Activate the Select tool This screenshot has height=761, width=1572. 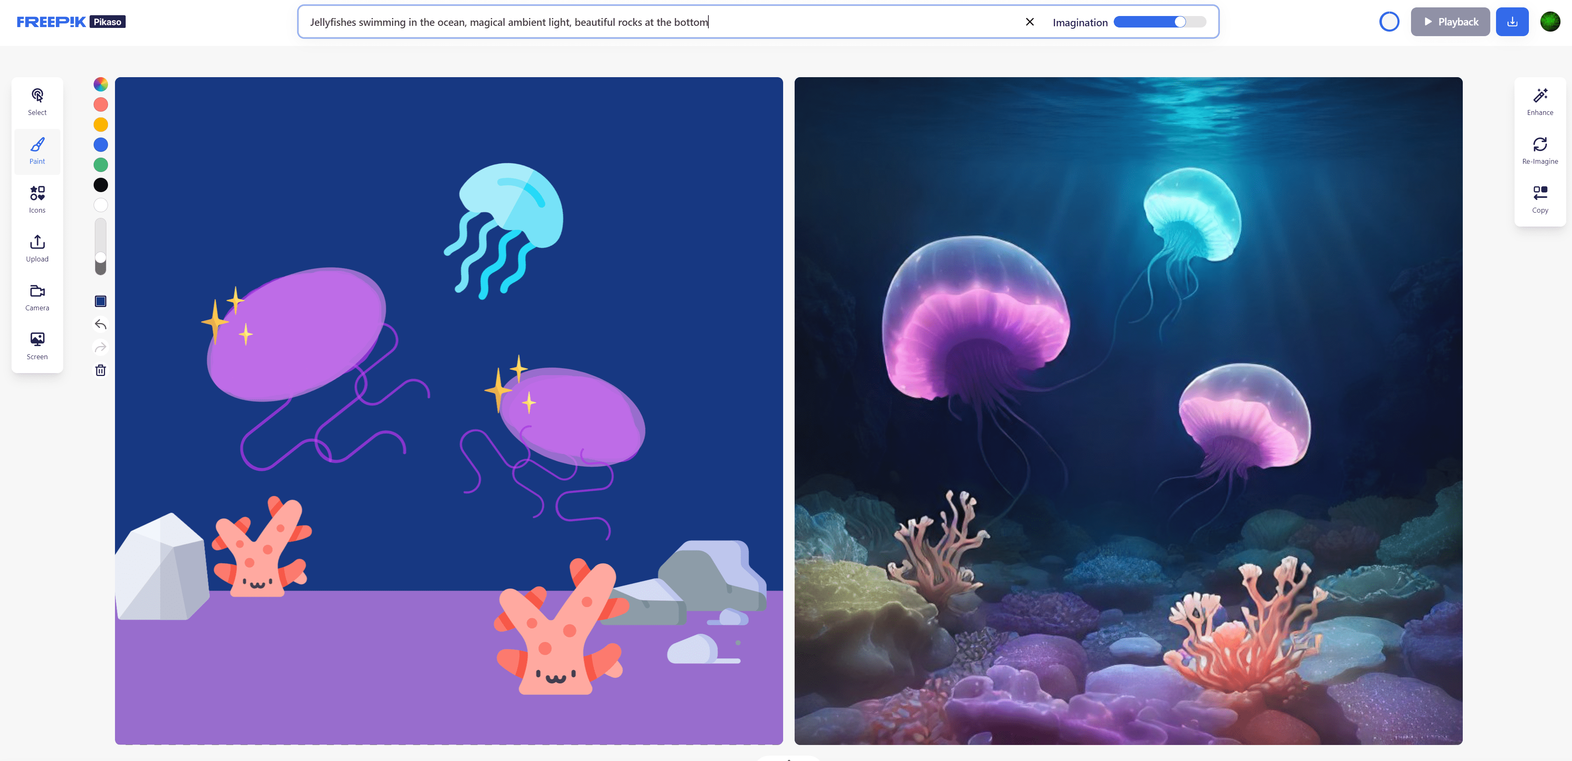coord(37,102)
